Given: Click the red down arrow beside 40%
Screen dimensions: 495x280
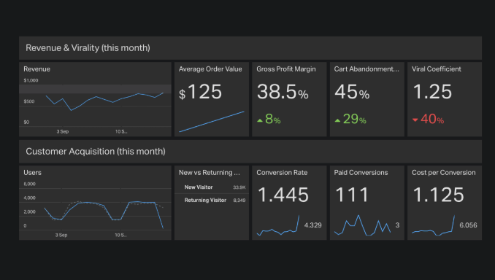Looking at the screenshot, I should click(x=415, y=120).
